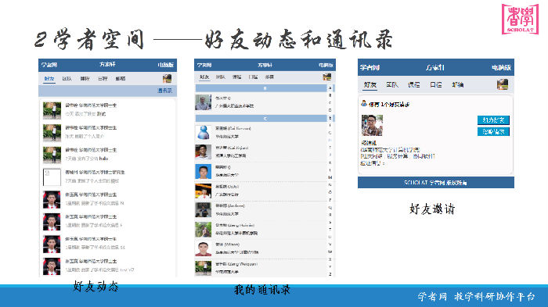Select the 邮箱 tab in 我的通讯录 screen
This screenshot has width=548, height=307.
(x=269, y=77)
